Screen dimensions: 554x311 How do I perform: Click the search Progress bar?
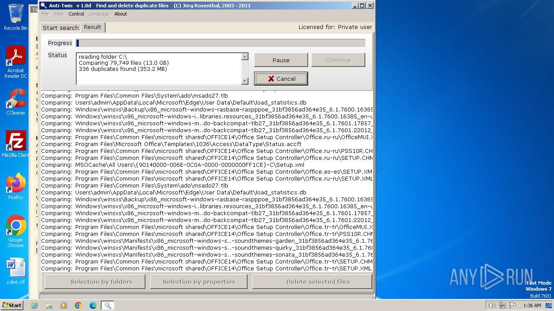[x=220, y=43]
